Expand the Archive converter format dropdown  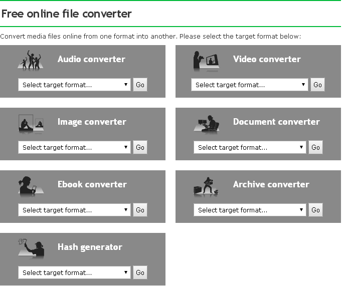click(x=250, y=210)
